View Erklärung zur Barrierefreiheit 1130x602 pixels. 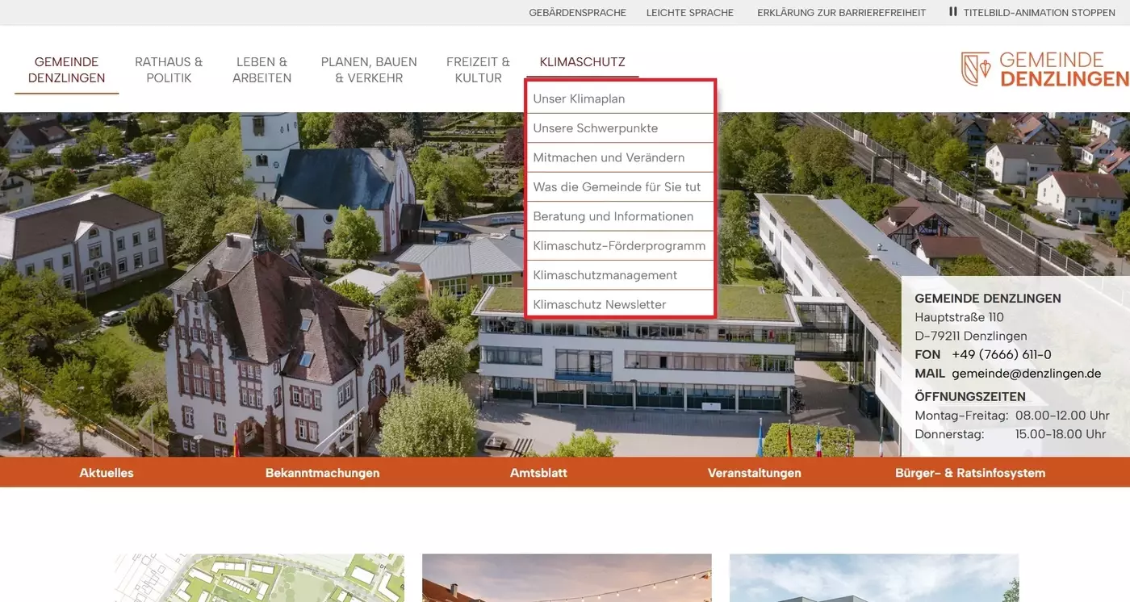click(841, 12)
